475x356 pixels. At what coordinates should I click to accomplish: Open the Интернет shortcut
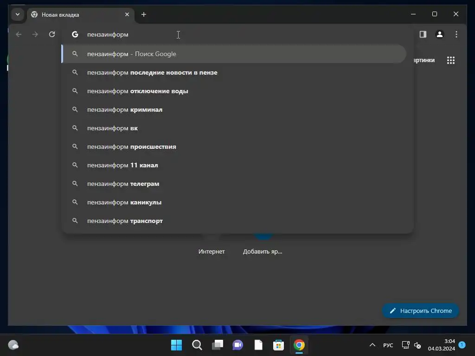tap(212, 252)
